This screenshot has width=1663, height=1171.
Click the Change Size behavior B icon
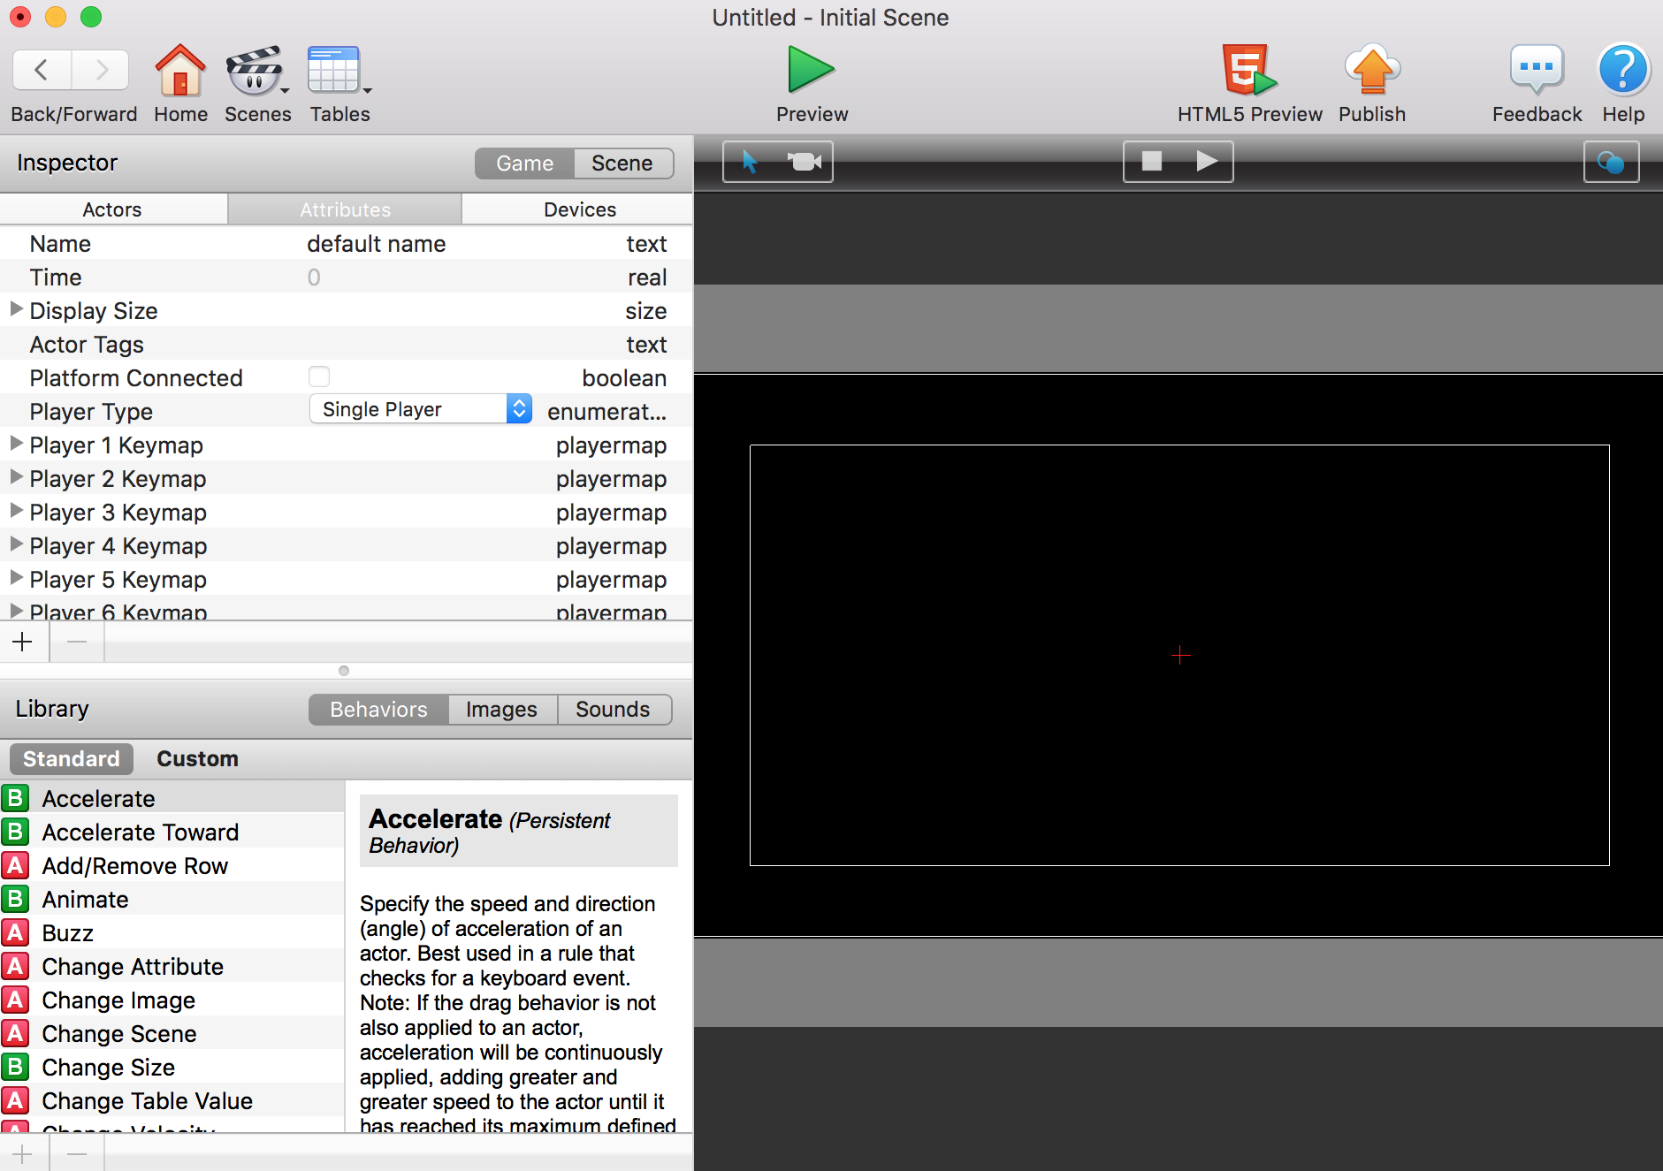click(x=15, y=1067)
